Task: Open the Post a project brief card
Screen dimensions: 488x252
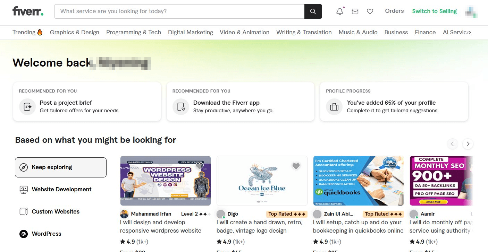Action: tap(87, 102)
